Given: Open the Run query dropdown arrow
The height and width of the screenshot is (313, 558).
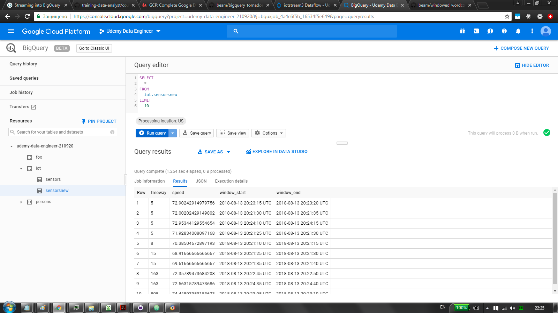Looking at the screenshot, I should pos(173,133).
